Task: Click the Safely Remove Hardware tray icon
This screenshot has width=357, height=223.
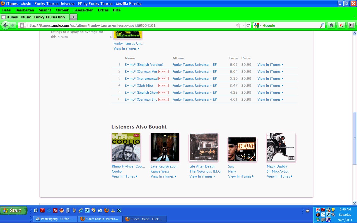Action: tap(318, 220)
